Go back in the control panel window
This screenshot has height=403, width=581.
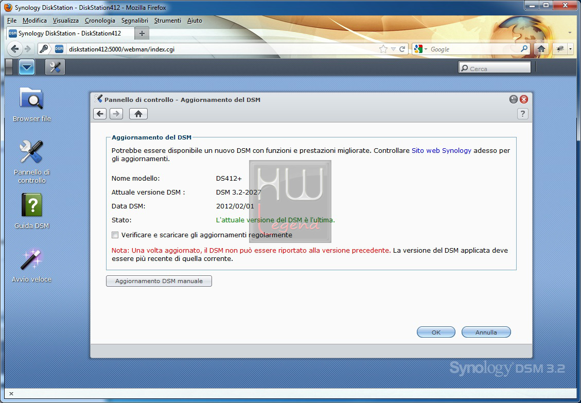click(100, 114)
